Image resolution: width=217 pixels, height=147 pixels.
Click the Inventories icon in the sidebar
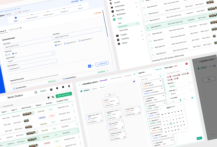[112, 7]
